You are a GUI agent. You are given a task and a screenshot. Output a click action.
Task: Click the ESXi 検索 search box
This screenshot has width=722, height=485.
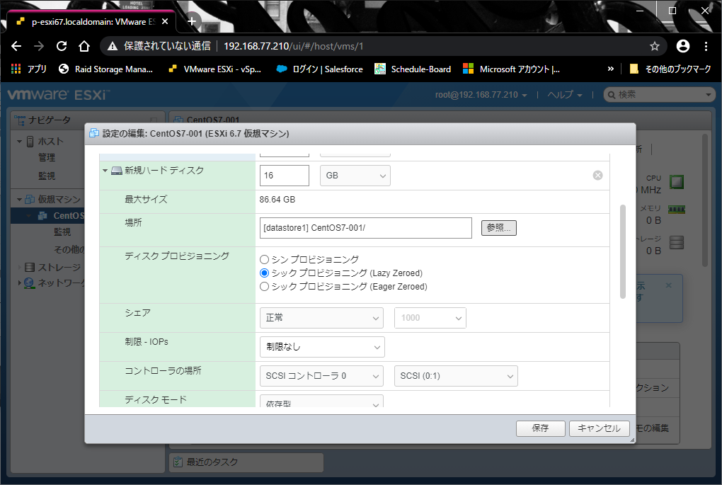click(660, 95)
